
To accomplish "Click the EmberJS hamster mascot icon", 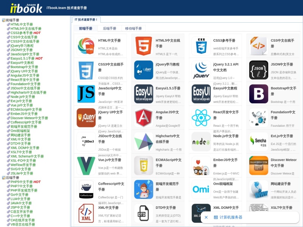I will [201, 166].
